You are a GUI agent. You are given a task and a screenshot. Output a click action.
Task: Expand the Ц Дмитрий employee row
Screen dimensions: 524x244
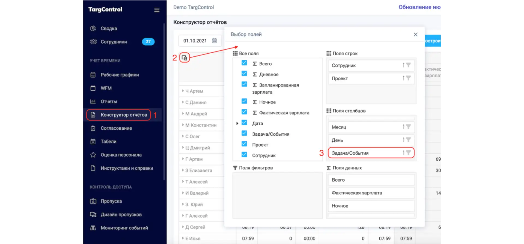(x=183, y=147)
